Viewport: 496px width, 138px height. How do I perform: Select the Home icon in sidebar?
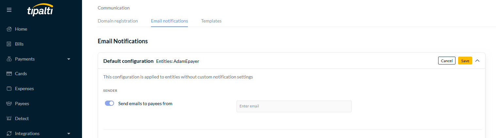tap(9, 29)
